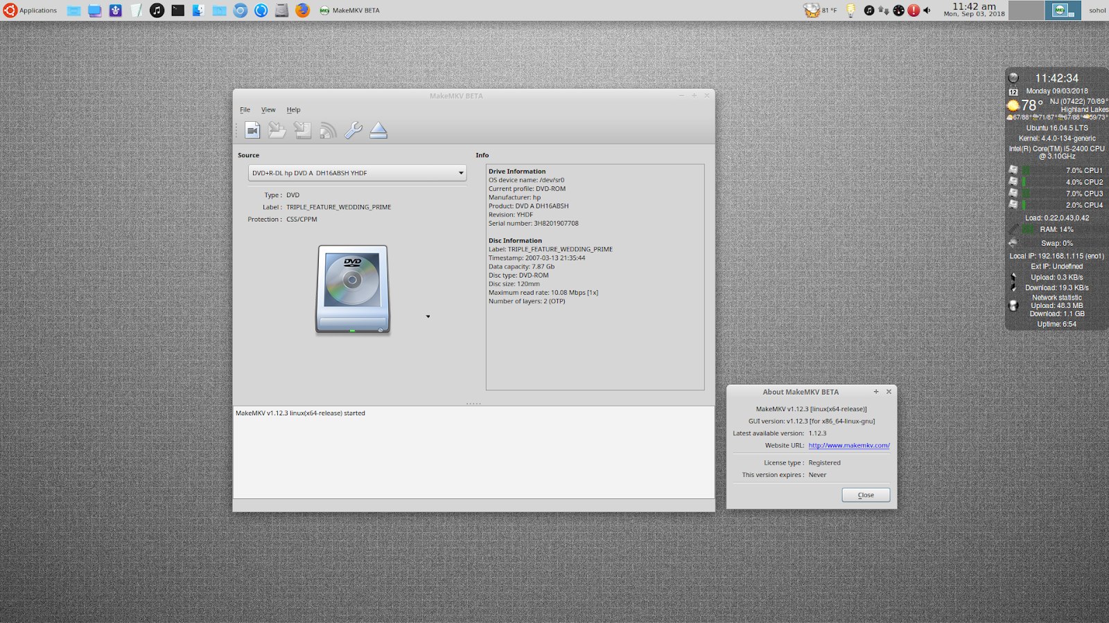
Task: Click the 'Maximum read rate: 10.08 Mbps' line
Action: tap(543, 293)
